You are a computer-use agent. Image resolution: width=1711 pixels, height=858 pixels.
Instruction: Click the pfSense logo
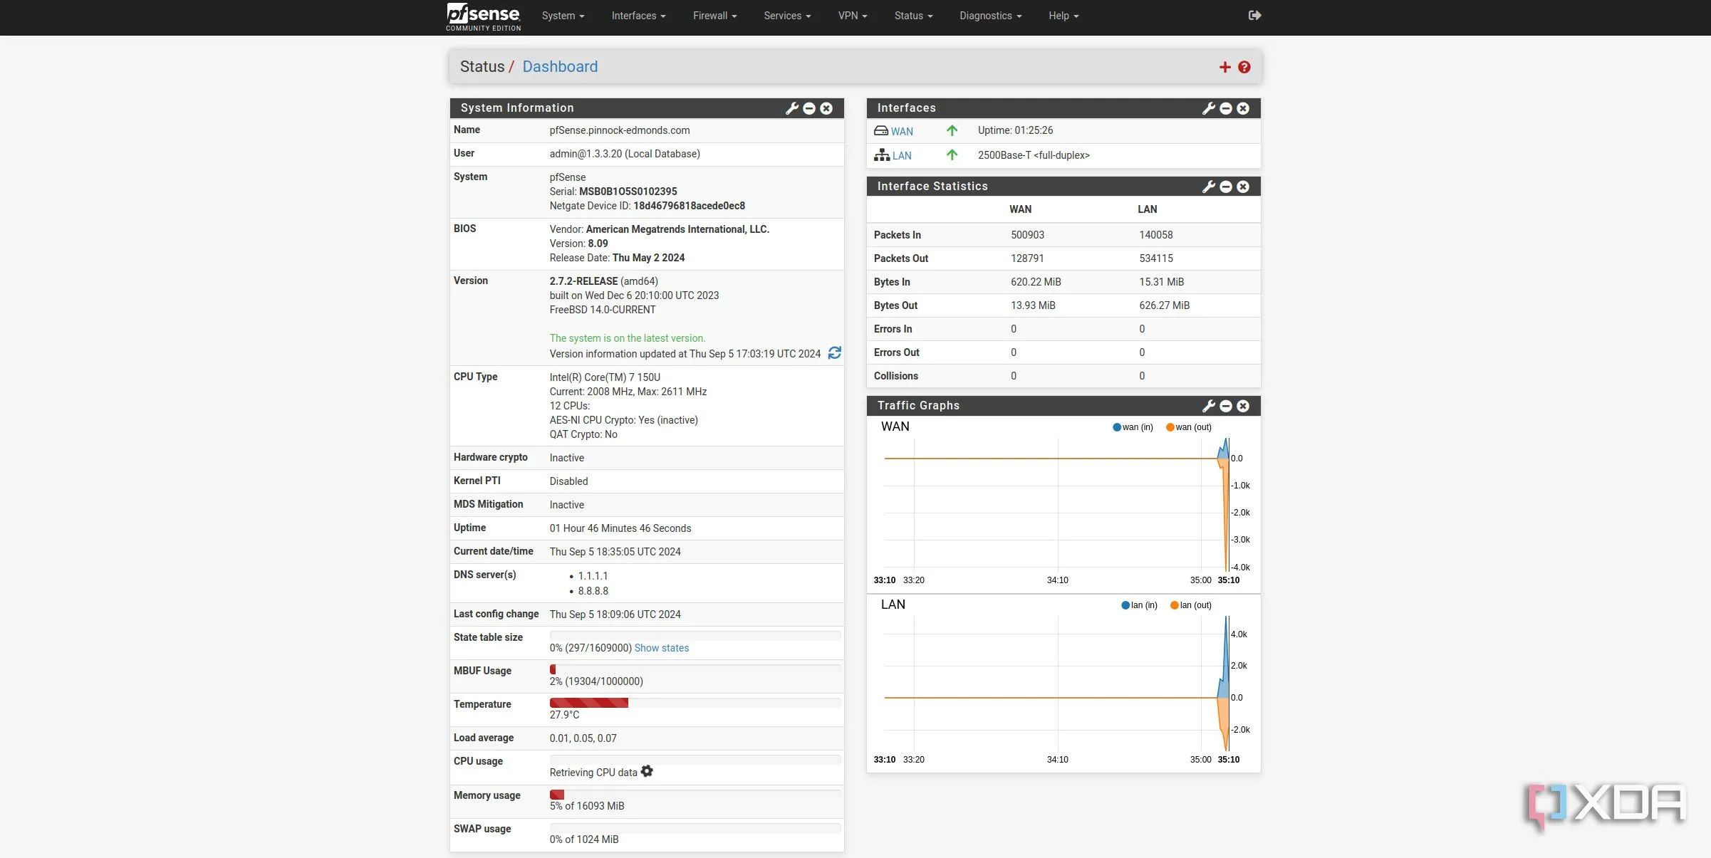pos(483,17)
